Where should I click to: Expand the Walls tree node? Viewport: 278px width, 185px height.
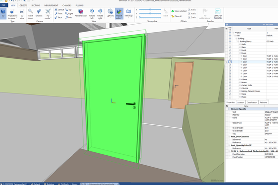click(x=240, y=45)
